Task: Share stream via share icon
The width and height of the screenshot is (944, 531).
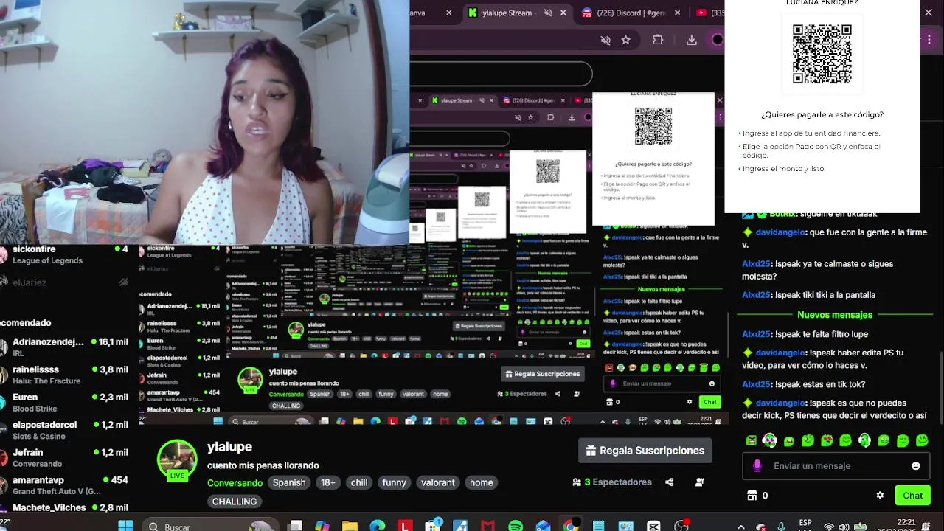Action: tap(670, 482)
